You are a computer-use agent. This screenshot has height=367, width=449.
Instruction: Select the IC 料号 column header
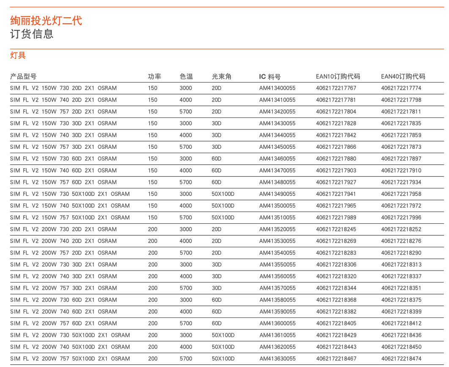(270, 77)
